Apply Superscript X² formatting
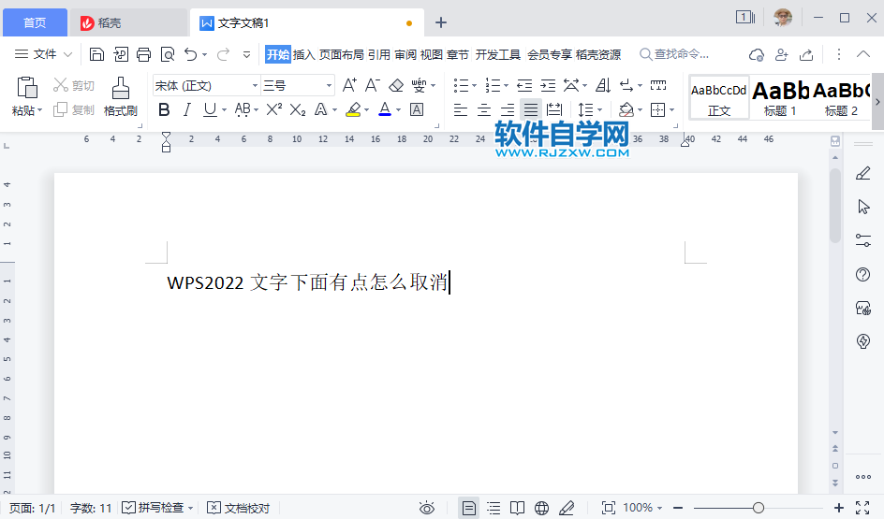 [x=274, y=109]
